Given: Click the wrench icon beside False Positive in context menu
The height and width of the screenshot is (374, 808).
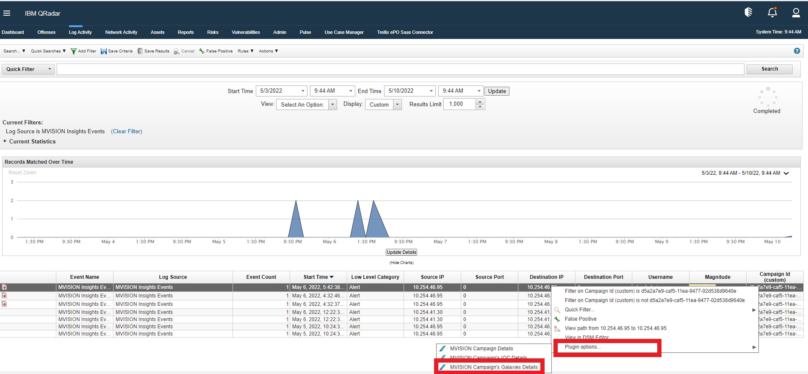Looking at the screenshot, I should point(557,319).
